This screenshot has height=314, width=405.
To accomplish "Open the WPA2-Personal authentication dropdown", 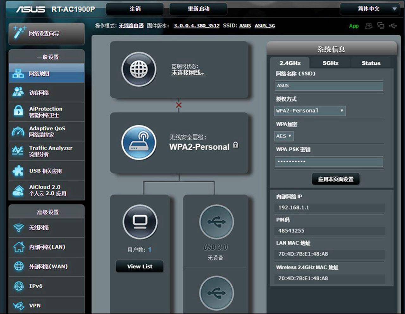I will click(x=310, y=111).
